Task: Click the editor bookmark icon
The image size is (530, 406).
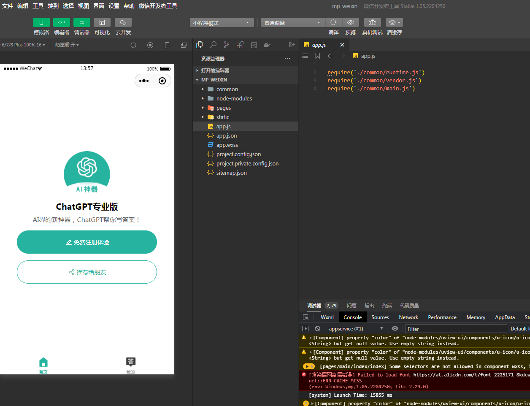Action: (318, 56)
